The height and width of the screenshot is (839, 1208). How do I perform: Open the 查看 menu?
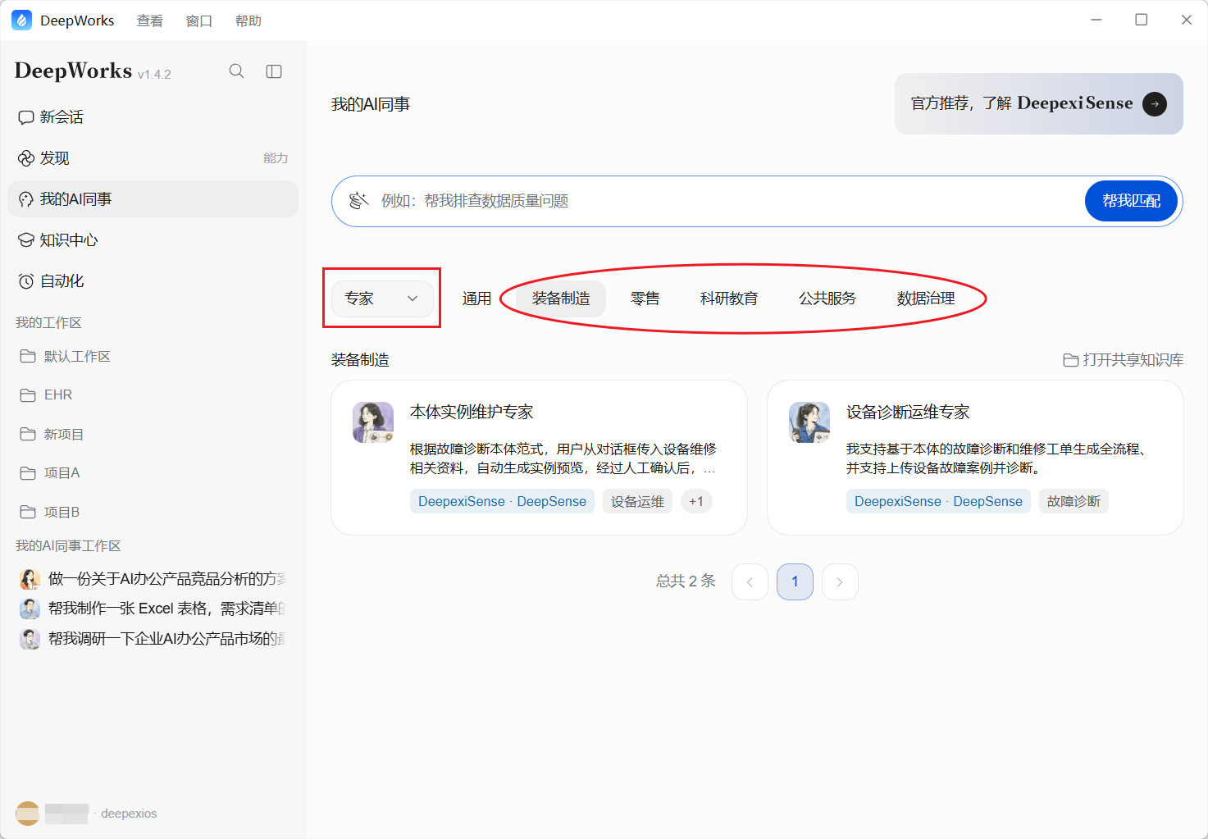click(x=150, y=21)
